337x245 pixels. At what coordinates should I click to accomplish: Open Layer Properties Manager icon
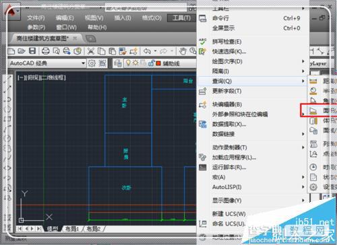tap(118, 63)
